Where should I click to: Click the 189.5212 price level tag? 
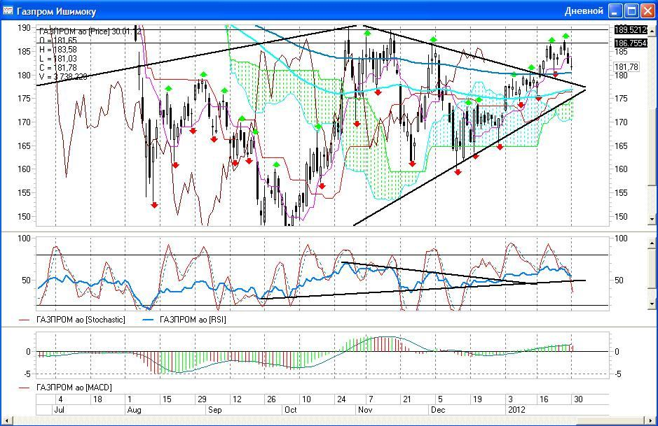tap(631, 30)
